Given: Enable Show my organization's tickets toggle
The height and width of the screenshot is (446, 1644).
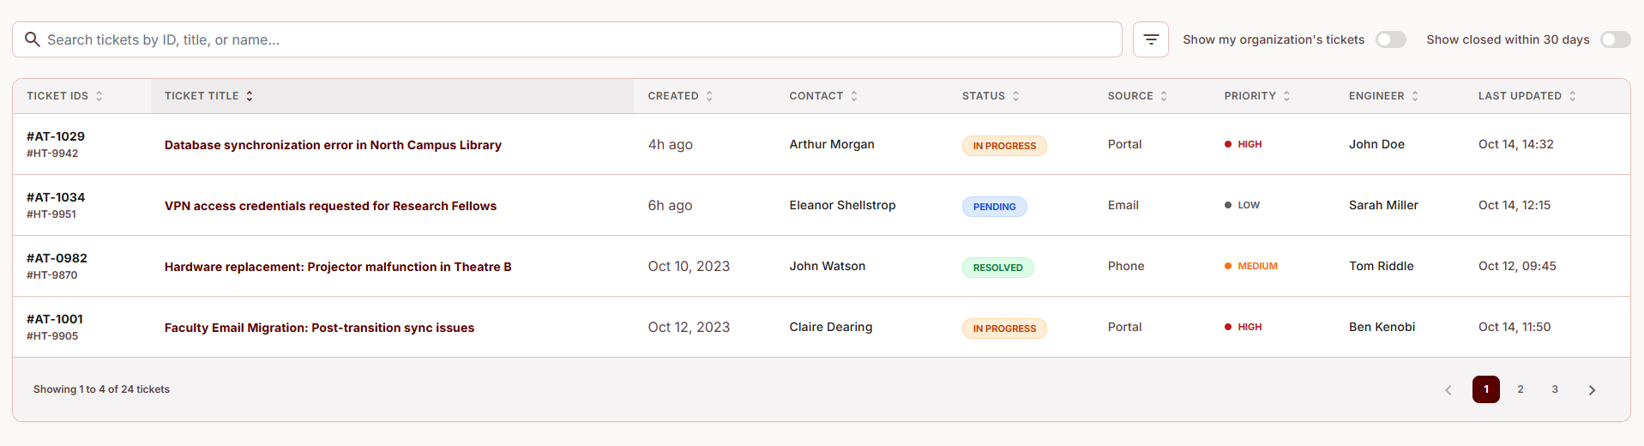Looking at the screenshot, I should [x=1391, y=39].
